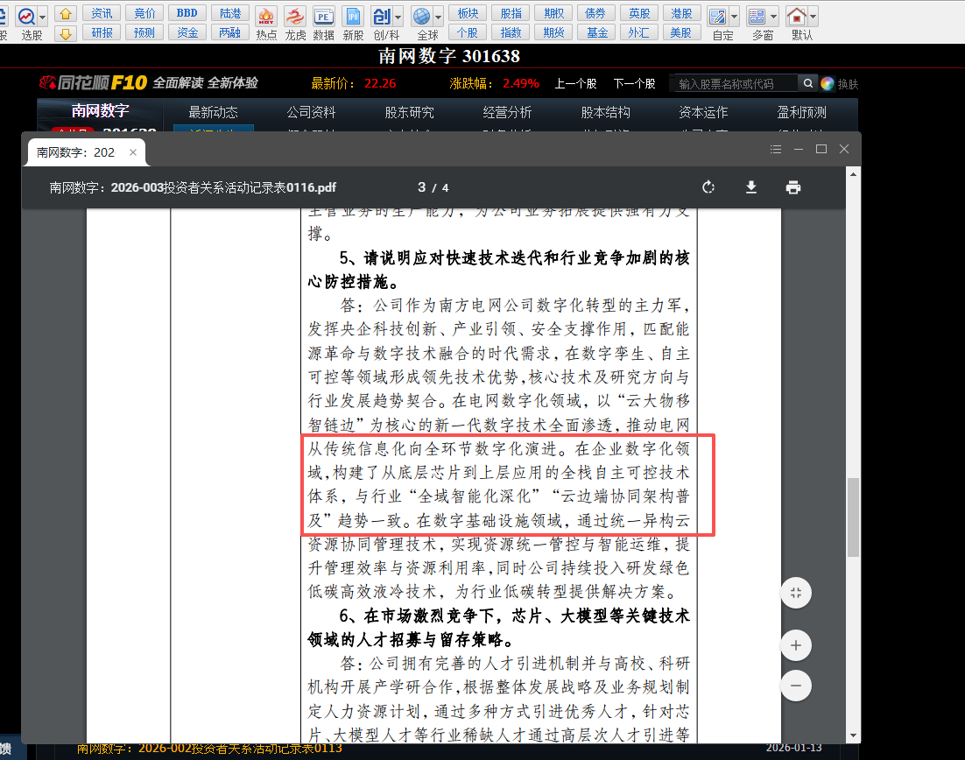This screenshot has width=965, height=760.
Task: Click the 期权 toolbar button
Action: click(x=554, y=13)
